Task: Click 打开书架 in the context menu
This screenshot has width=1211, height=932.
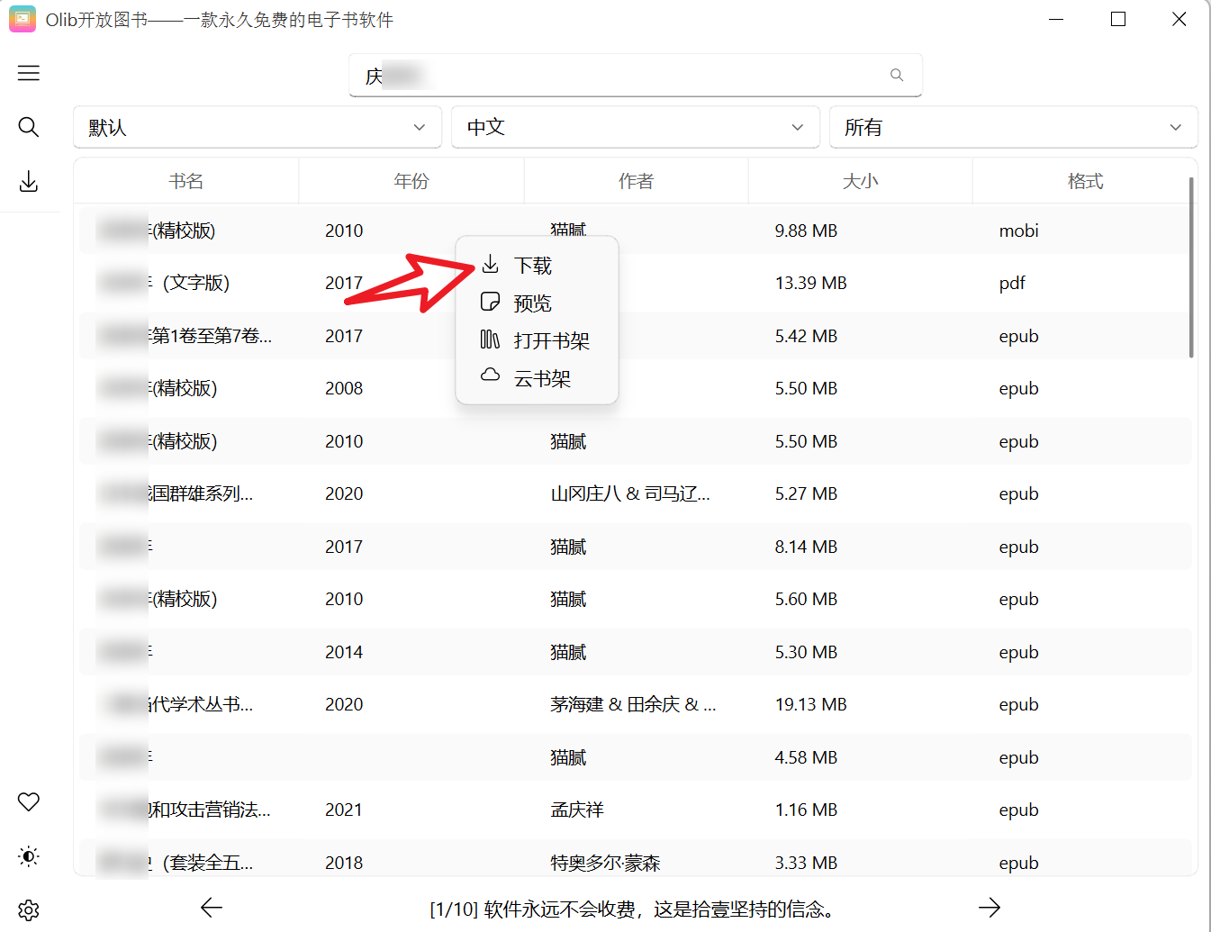Action: (552, 340)
